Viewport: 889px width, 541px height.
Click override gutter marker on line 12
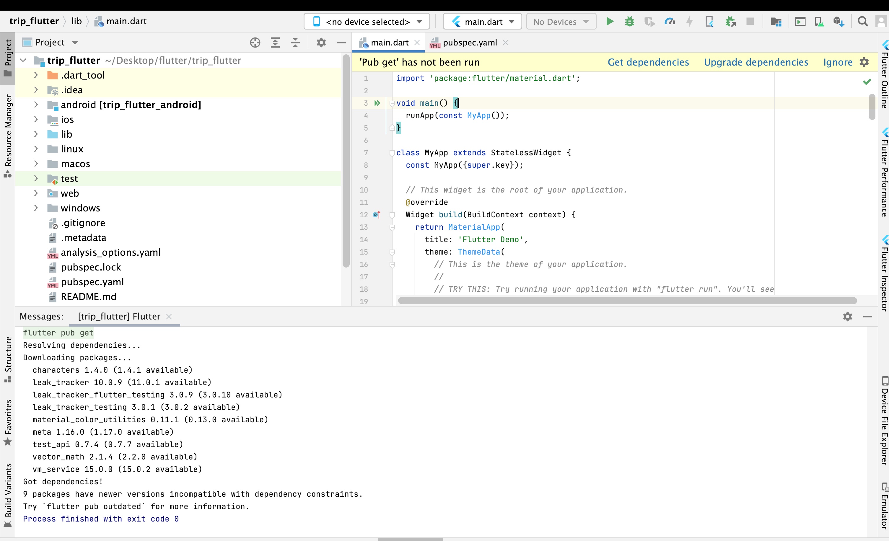pos(376,215)
